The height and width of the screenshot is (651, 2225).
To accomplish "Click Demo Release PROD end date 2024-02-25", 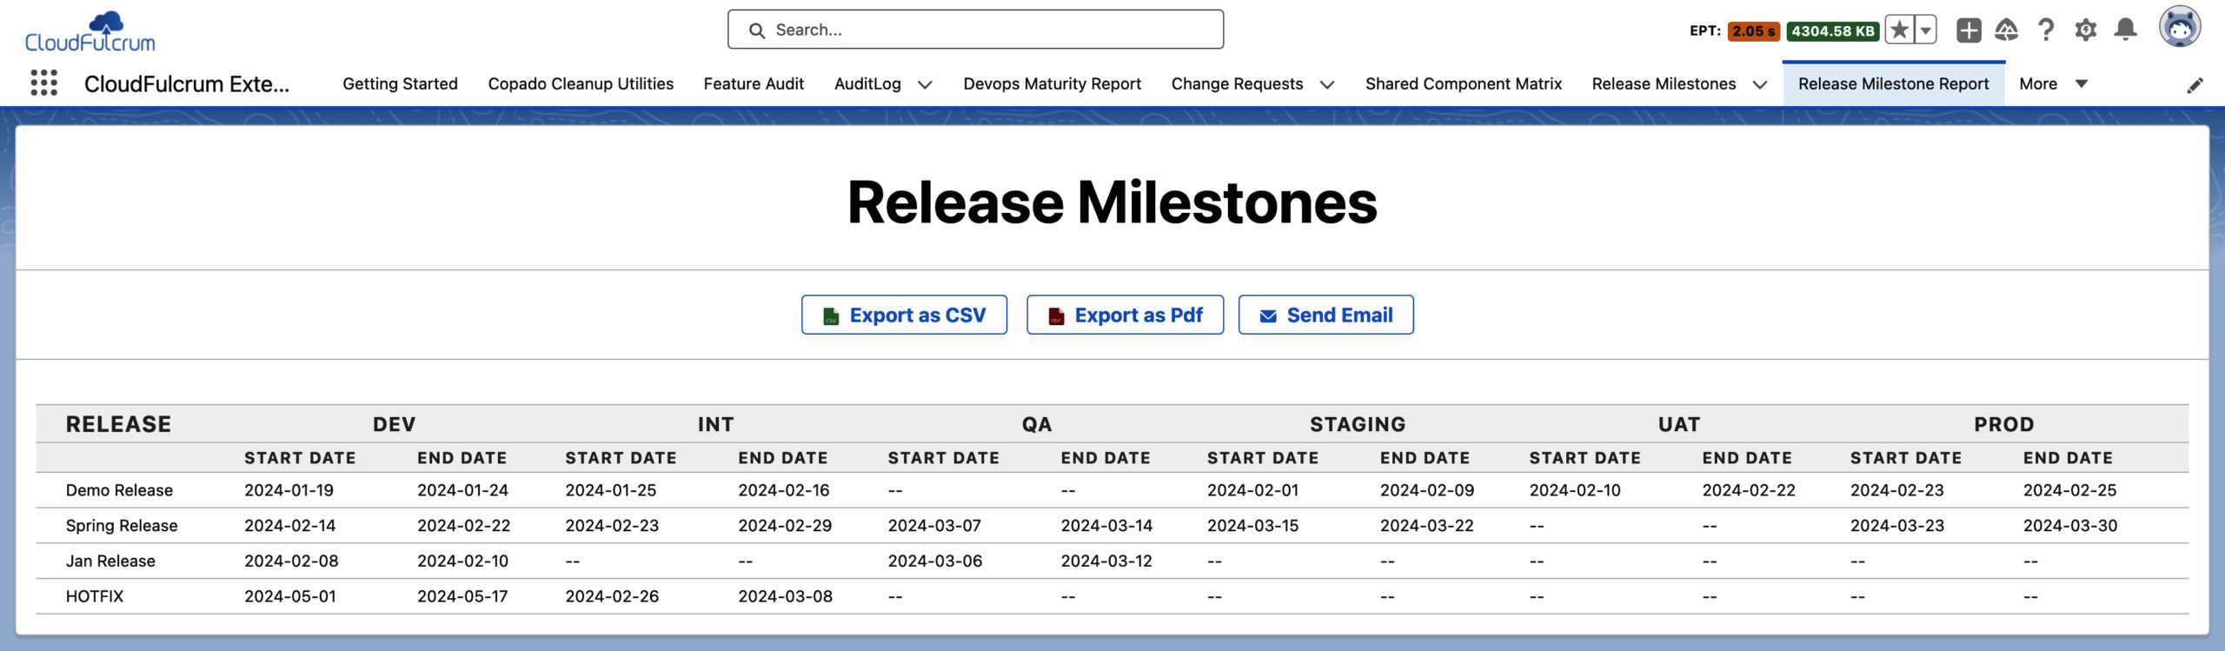I will 2069,490.
